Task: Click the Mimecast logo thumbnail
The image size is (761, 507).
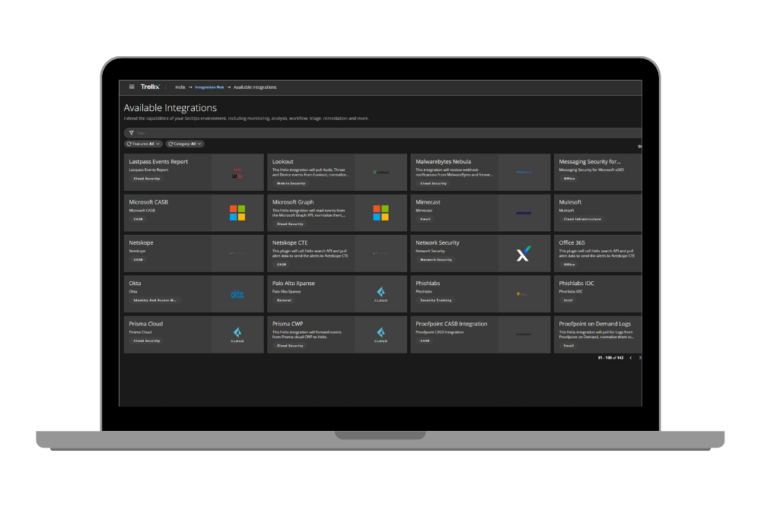Action: 524,213
